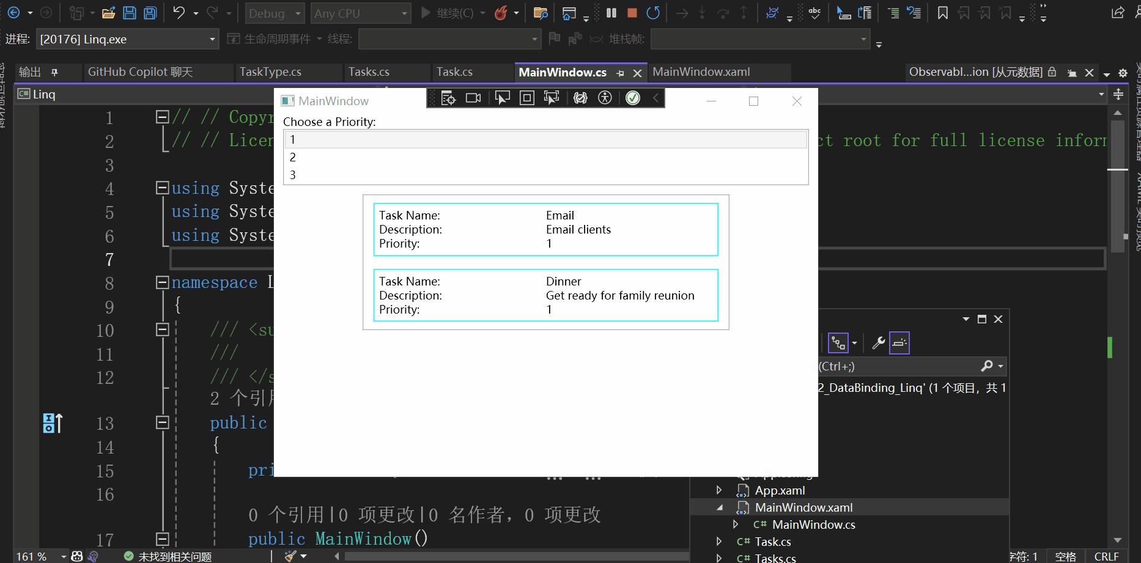Click the Save All icon
The width and height of the screenshot is (1141, 563).
(x=149, y=12)
